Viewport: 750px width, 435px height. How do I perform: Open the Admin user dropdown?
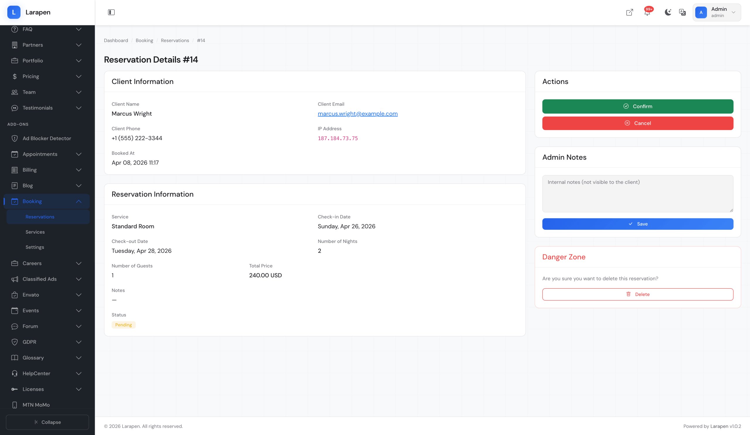click(716, 12)
